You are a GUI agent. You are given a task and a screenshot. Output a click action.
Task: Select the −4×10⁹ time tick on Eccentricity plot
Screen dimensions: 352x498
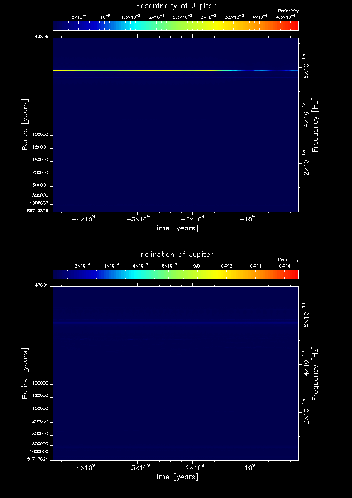pyautogui.click(x=84, y=219)
